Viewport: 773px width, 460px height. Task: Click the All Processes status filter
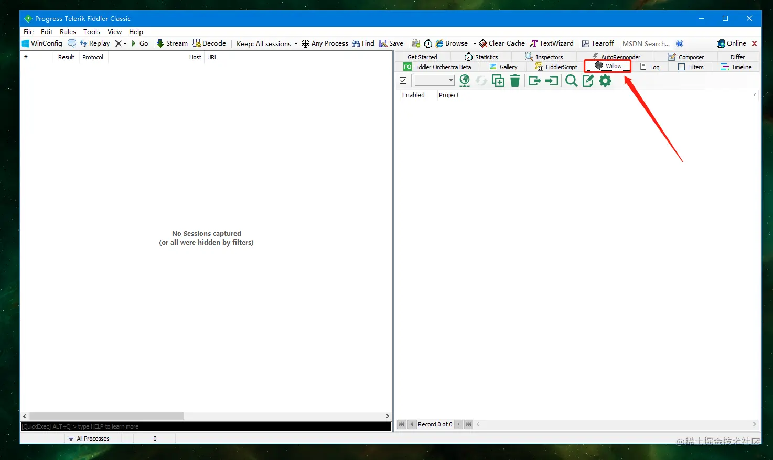point(89,439)
